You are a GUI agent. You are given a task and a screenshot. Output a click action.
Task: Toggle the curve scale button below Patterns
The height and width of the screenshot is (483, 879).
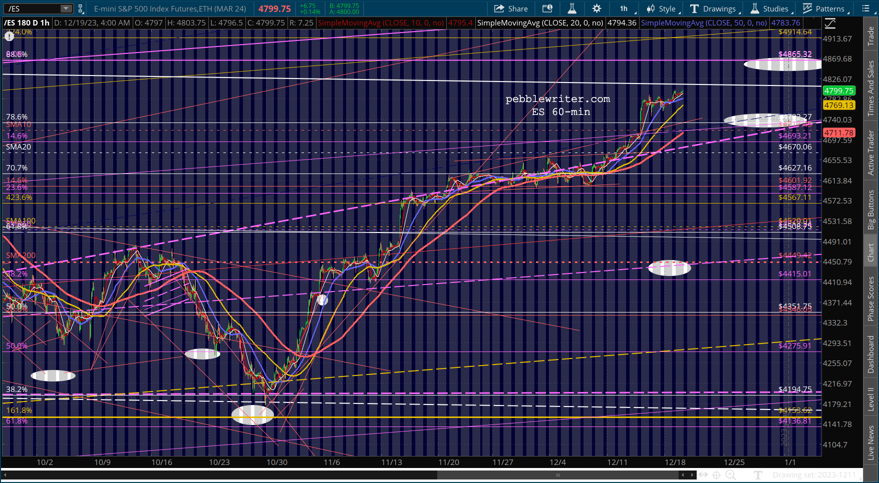tap(830, 23)
